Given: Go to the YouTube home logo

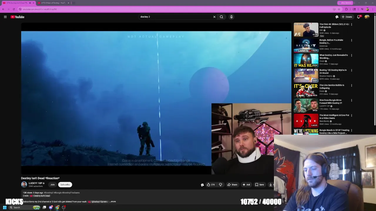Looking at the screenshot, I should click(18, 17).
